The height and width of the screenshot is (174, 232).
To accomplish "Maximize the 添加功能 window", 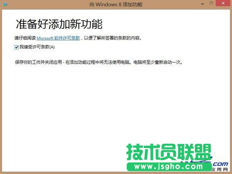I will pyautogui.click(x=211, y=3).
